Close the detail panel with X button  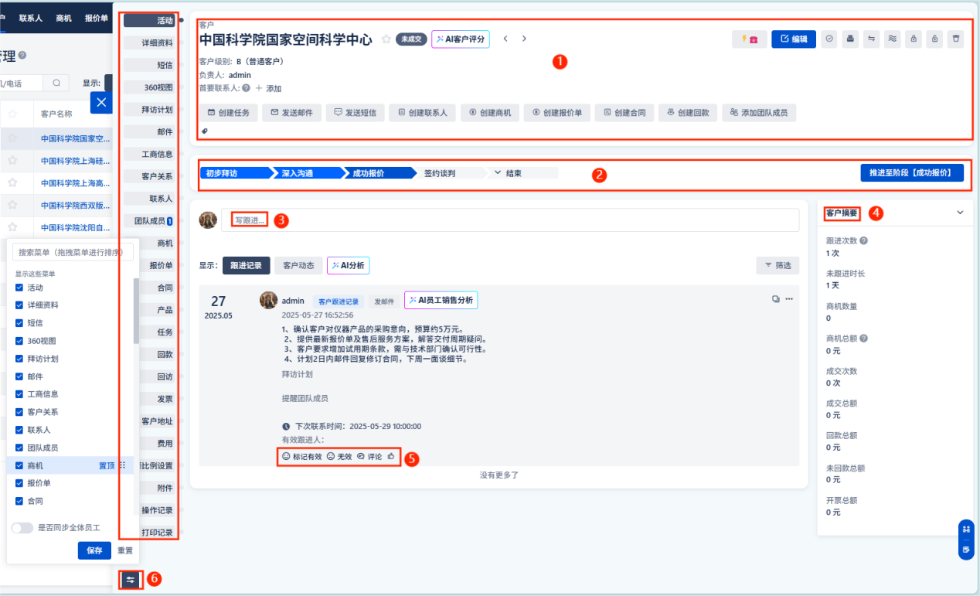pos(101,103)
